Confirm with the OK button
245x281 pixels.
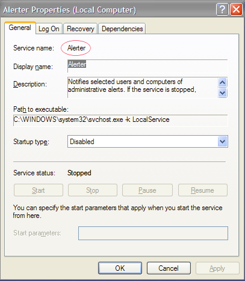pos(120,268)
